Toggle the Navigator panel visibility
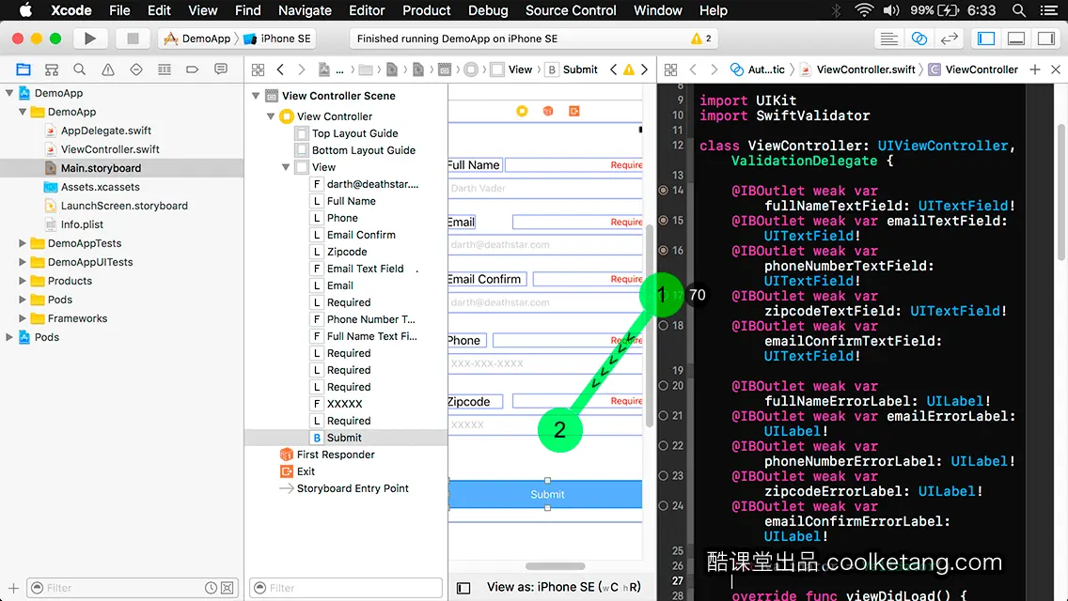Screen dimensions: 1068x601 pos(986,39)
